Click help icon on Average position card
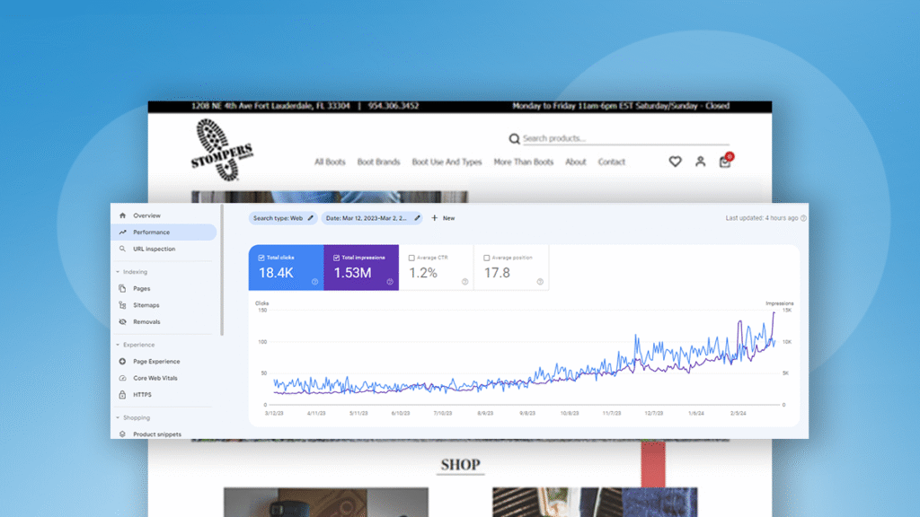The height and width of the screenshot is (517, 920). (x=540, y=282)
